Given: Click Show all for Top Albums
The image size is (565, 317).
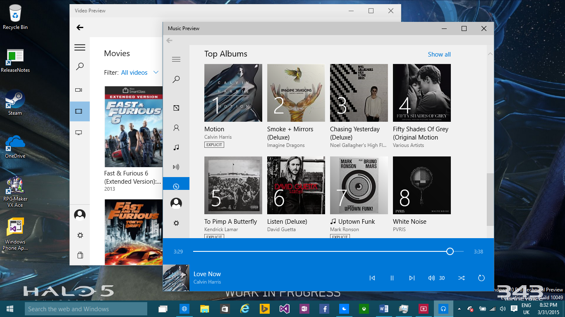Looking at the screenshot, I should point(439,54).
